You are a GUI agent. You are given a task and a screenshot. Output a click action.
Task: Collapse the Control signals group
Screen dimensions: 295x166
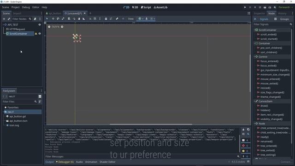click(254, 57)
